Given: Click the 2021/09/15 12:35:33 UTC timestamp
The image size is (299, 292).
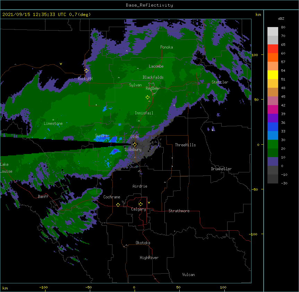Looking at the screenshot, I should pyautogui.click(x=34, y=15).
